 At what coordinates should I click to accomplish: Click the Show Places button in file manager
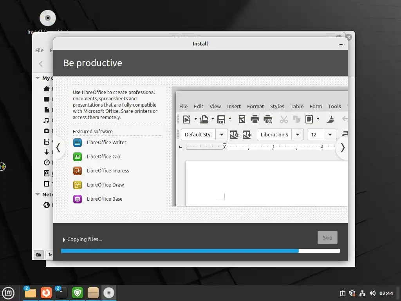[39, 255]
